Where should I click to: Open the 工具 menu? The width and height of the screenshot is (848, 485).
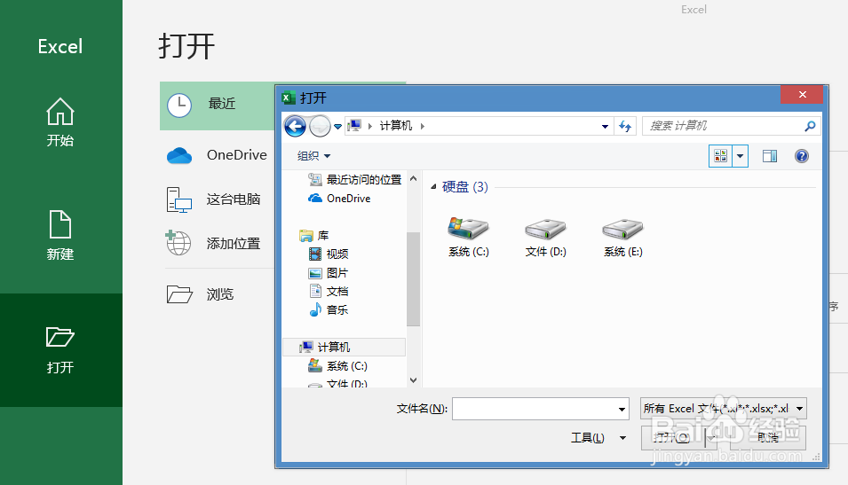598,437
